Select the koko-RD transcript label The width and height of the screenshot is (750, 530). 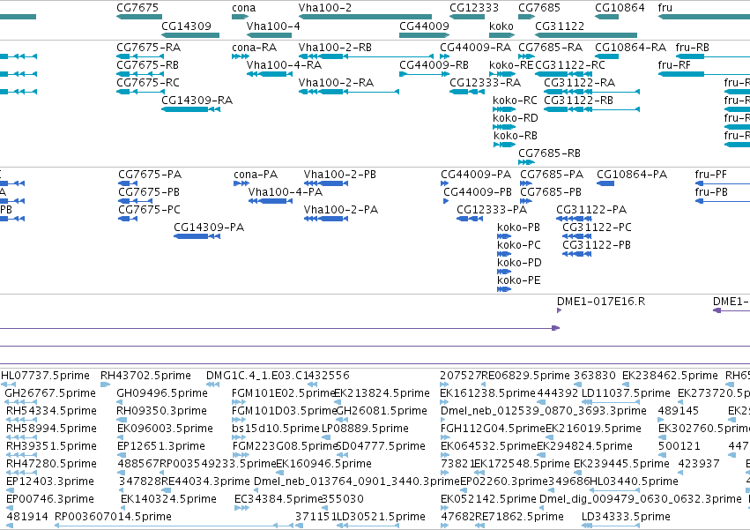(516, 118)
